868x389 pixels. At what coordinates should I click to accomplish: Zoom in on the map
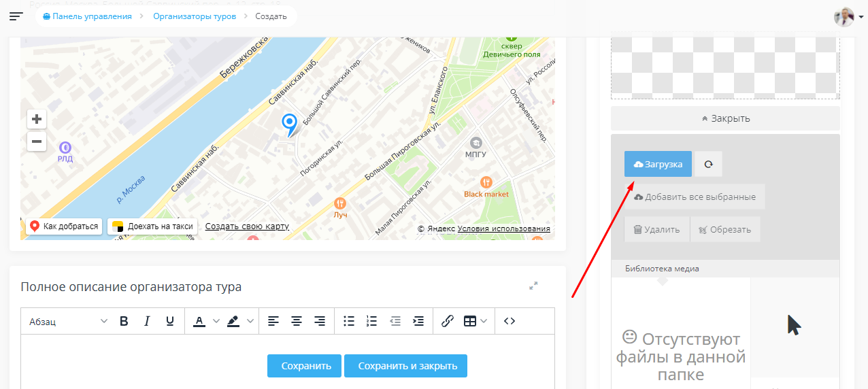(37, 119)
